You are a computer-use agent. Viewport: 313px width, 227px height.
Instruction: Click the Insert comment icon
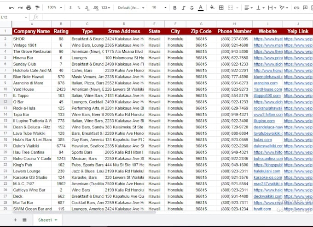[305, 8]
